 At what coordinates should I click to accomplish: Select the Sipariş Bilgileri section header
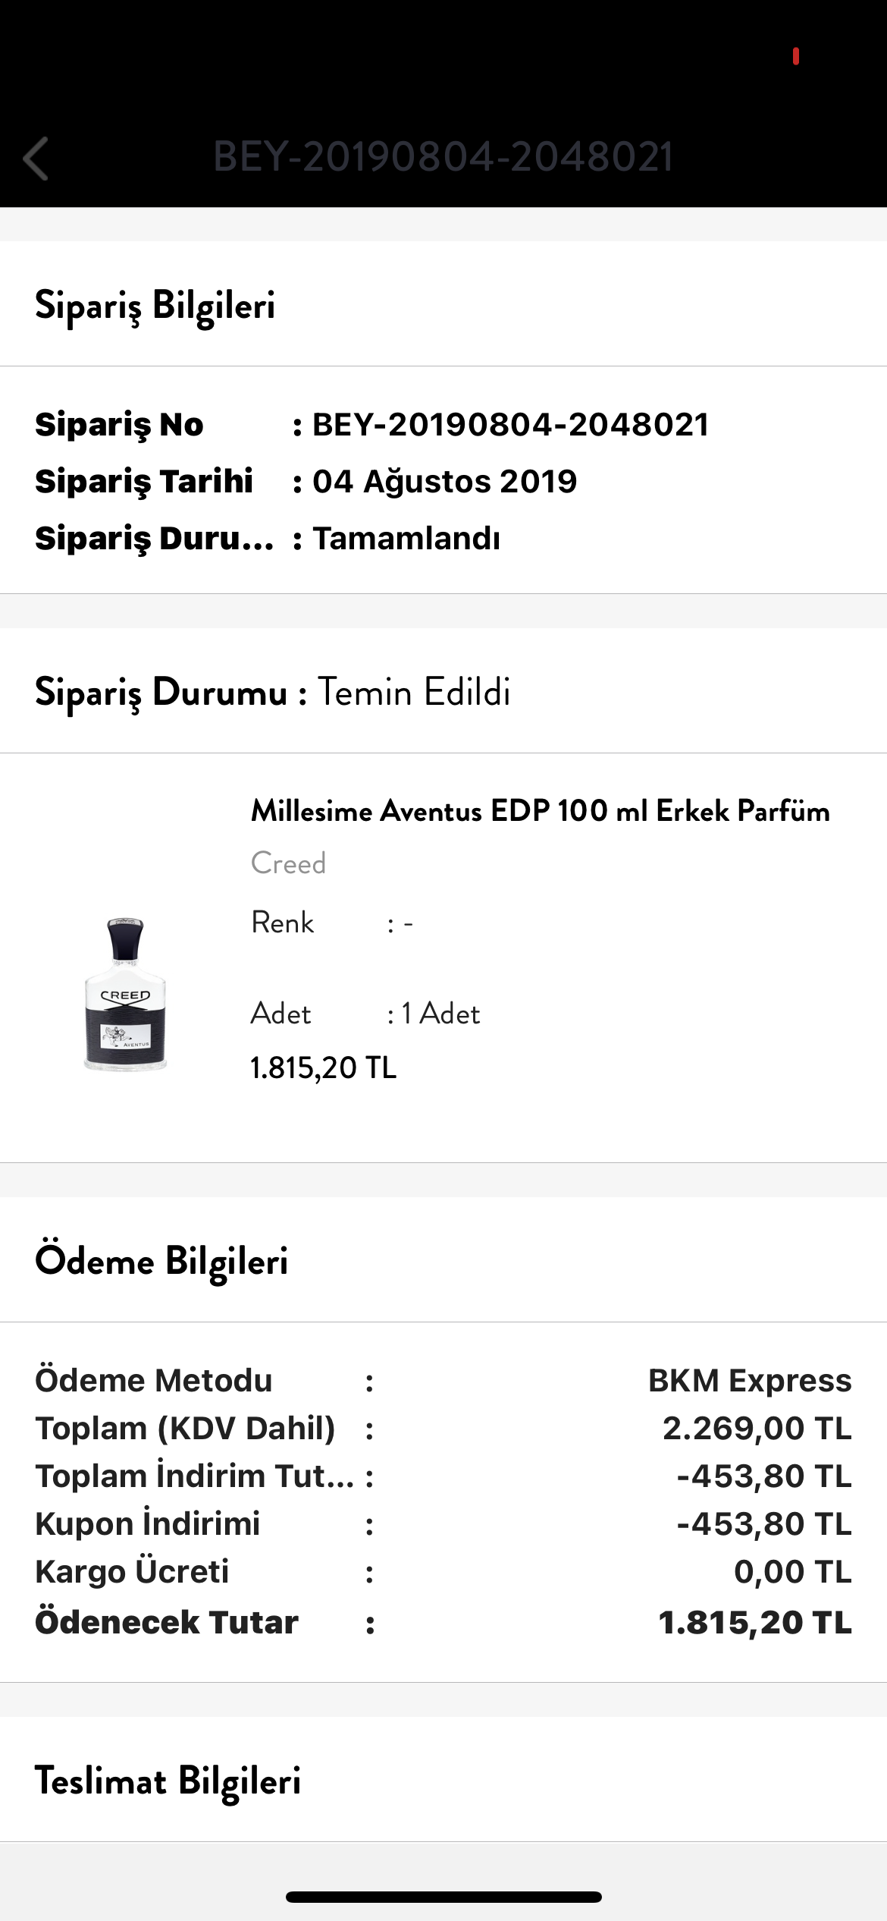155,304
